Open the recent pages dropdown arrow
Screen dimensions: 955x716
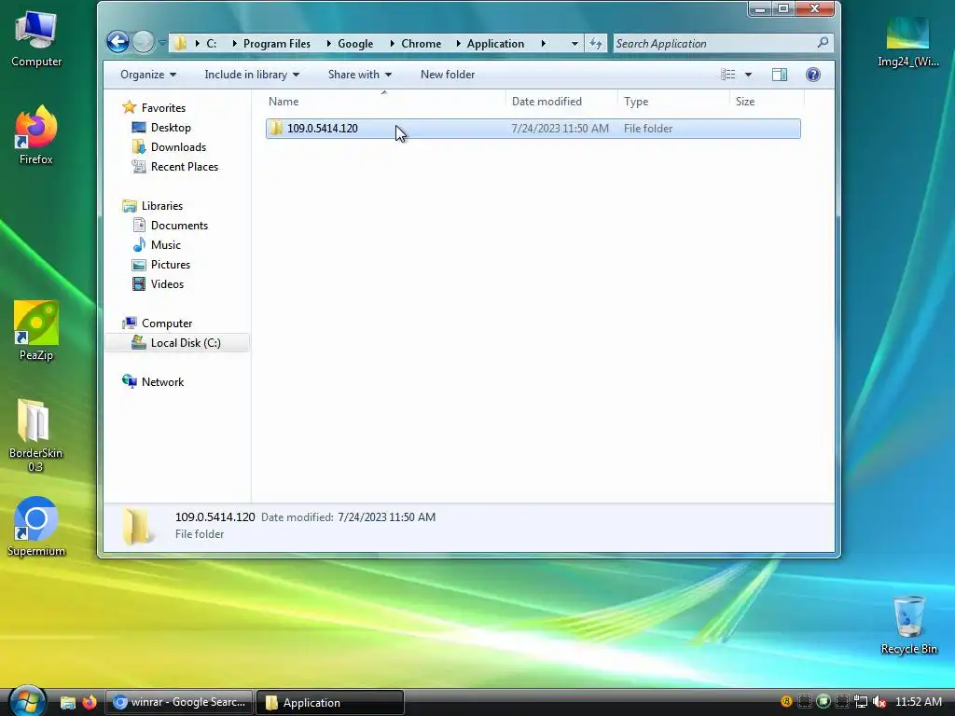click(162, 43)
